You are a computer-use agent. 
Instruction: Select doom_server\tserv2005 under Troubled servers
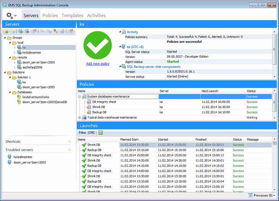pyautogui.click(x=29, y=162)
